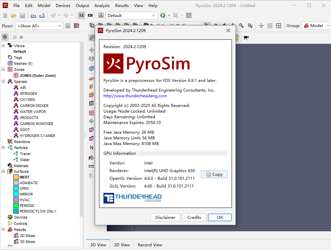This screenshot has width=331, height=250.
Task: Click the Undo arrow icon
Action: pyautogui.click(x=53, y=15)
